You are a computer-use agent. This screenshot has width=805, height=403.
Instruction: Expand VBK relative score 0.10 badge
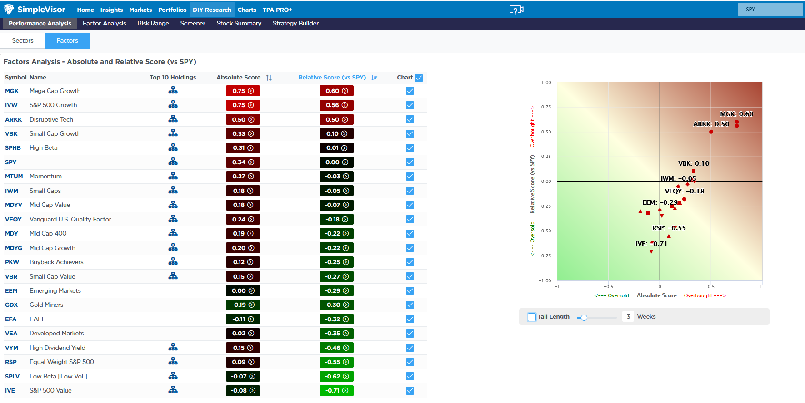click(336, 133)
